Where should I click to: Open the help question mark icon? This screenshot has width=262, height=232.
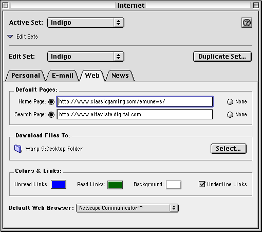pyautogui.click(x=247, y=23)
